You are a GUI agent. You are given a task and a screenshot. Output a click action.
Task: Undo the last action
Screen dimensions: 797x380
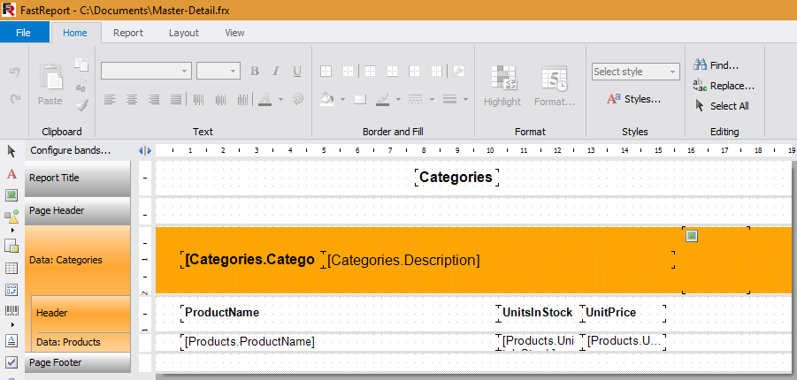click(15, 72)
